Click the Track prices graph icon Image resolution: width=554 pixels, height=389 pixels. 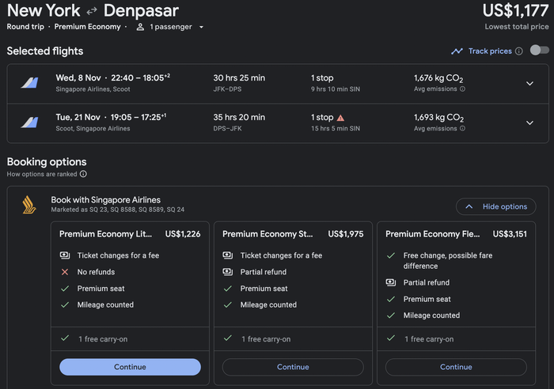point(457,51)
